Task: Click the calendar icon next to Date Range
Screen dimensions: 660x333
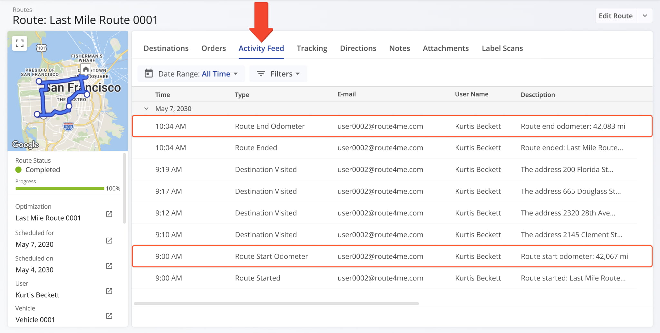Action: pos(149,73)
